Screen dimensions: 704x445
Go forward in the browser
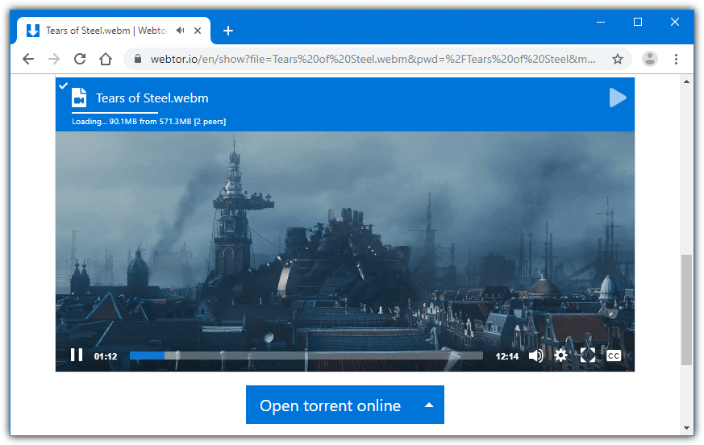[54, 59]
